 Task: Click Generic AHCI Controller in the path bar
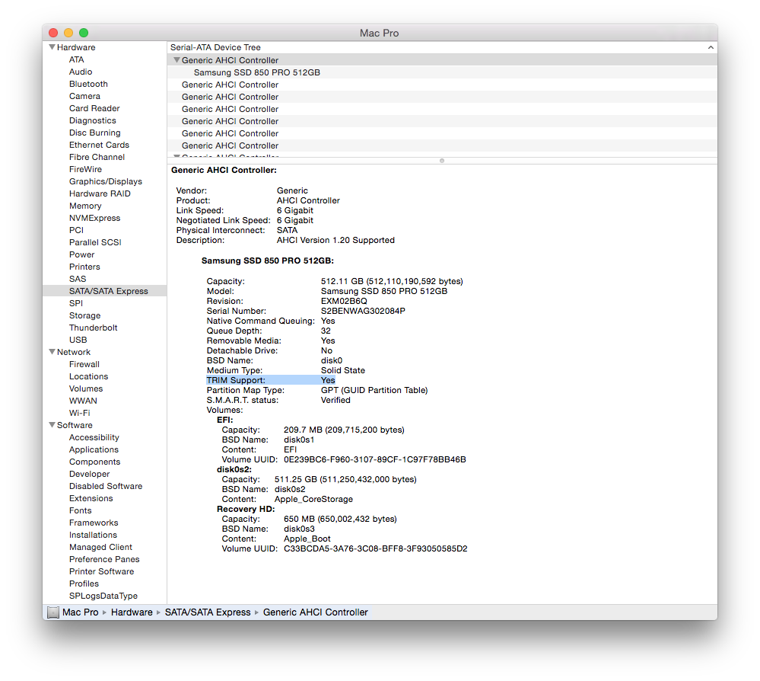coord(316,612)
